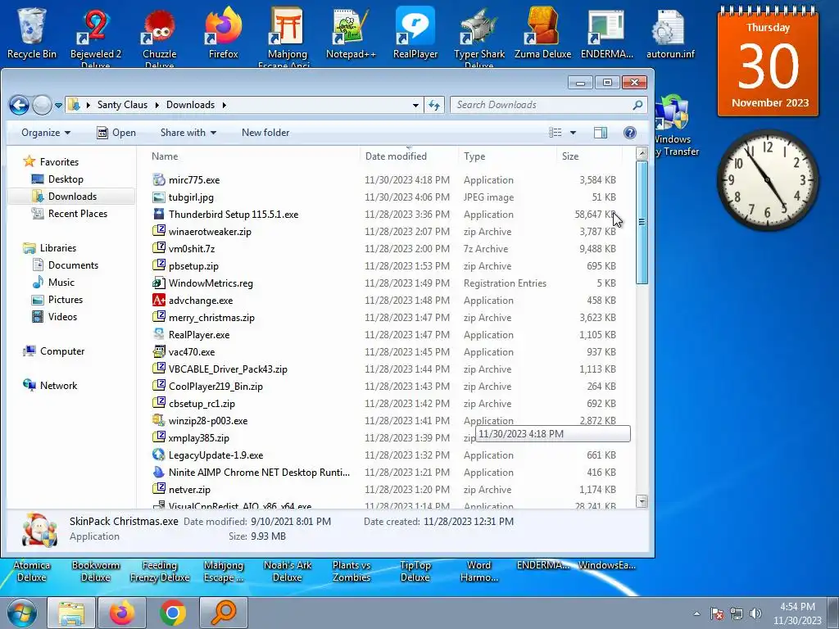This screenshot has width=839, height=629.
Task: Sort files by Type column
Action: tap(507, 156)
